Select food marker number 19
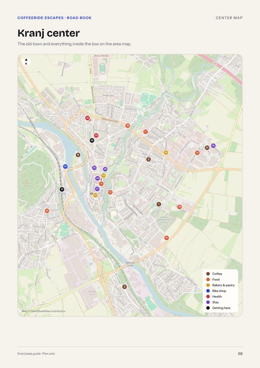Screen dimensions: 260x368 179,207
